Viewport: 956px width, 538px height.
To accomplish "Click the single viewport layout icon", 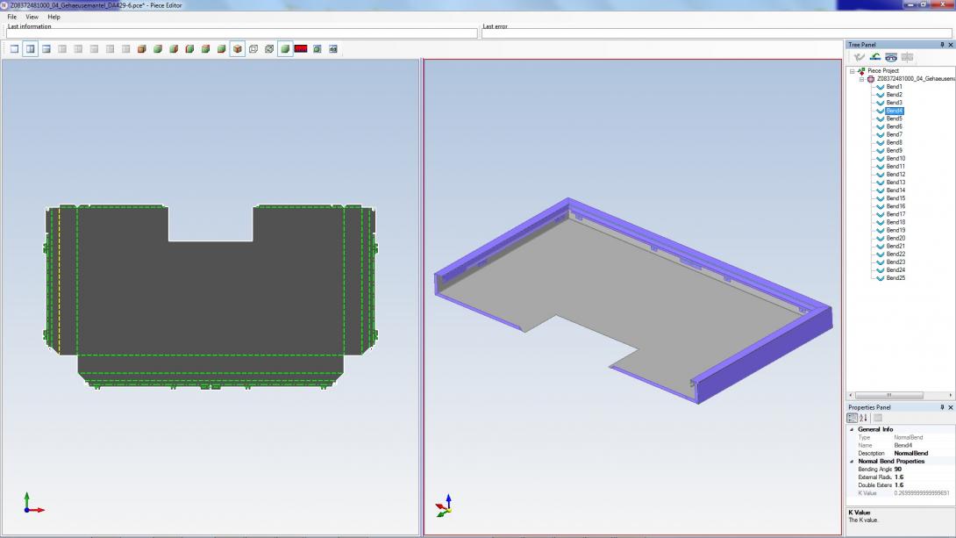I will [x=14, y=49].
